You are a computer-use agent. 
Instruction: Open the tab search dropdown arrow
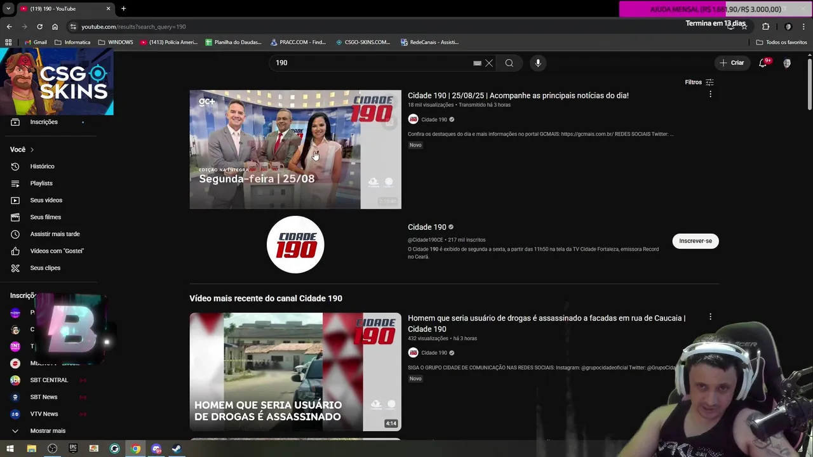click(8, 8)
